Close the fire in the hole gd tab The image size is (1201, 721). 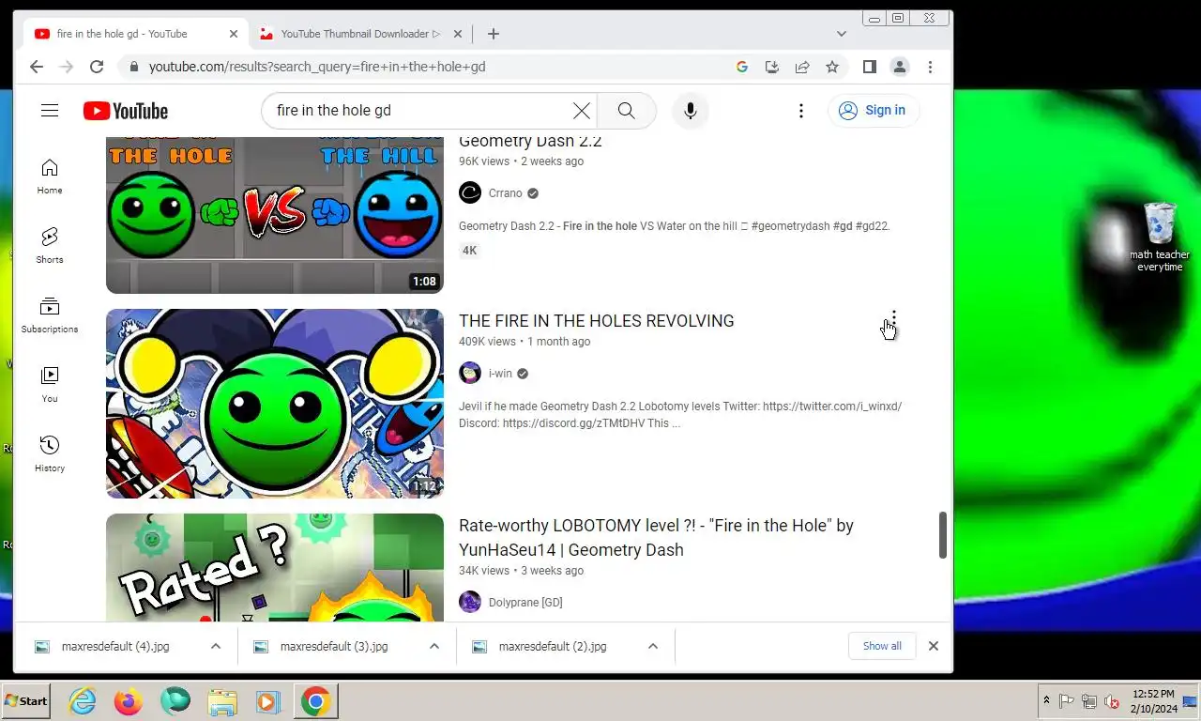point(234,34)
